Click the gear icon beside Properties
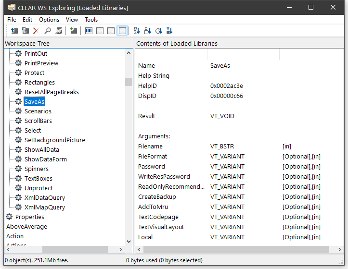The image size is (348, 269). [9, 217]
